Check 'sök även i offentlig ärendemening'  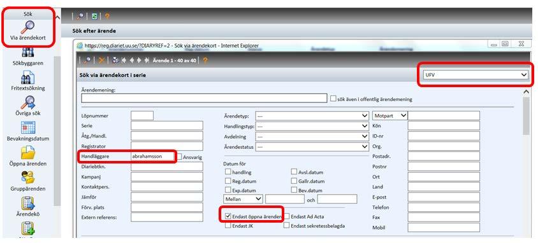tap(333, 99)
